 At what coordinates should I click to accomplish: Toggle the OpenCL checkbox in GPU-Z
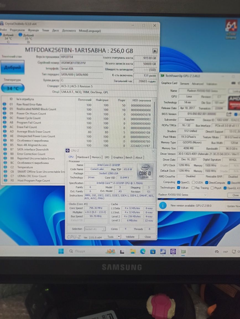tap(179, 182)
